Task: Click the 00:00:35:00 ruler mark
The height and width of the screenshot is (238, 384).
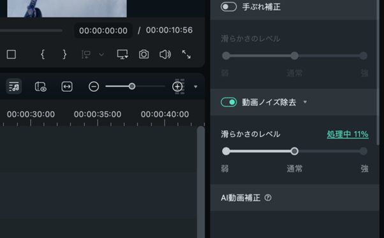Action: click(98, 114)
